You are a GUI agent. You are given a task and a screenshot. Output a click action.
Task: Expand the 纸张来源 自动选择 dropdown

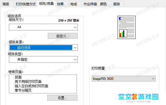pos(43,48)
